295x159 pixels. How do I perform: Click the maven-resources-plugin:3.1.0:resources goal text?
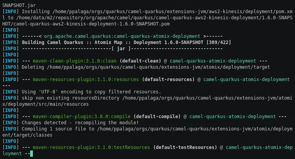85,79
